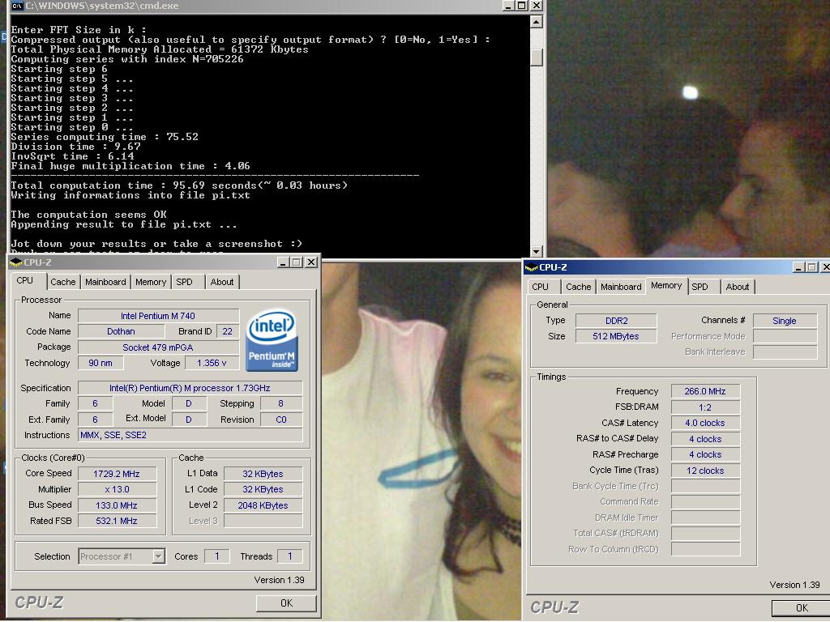Screen dimensions: 830x622
Task: Click OK button in left CPU-Z window
Action: (286, 603)
